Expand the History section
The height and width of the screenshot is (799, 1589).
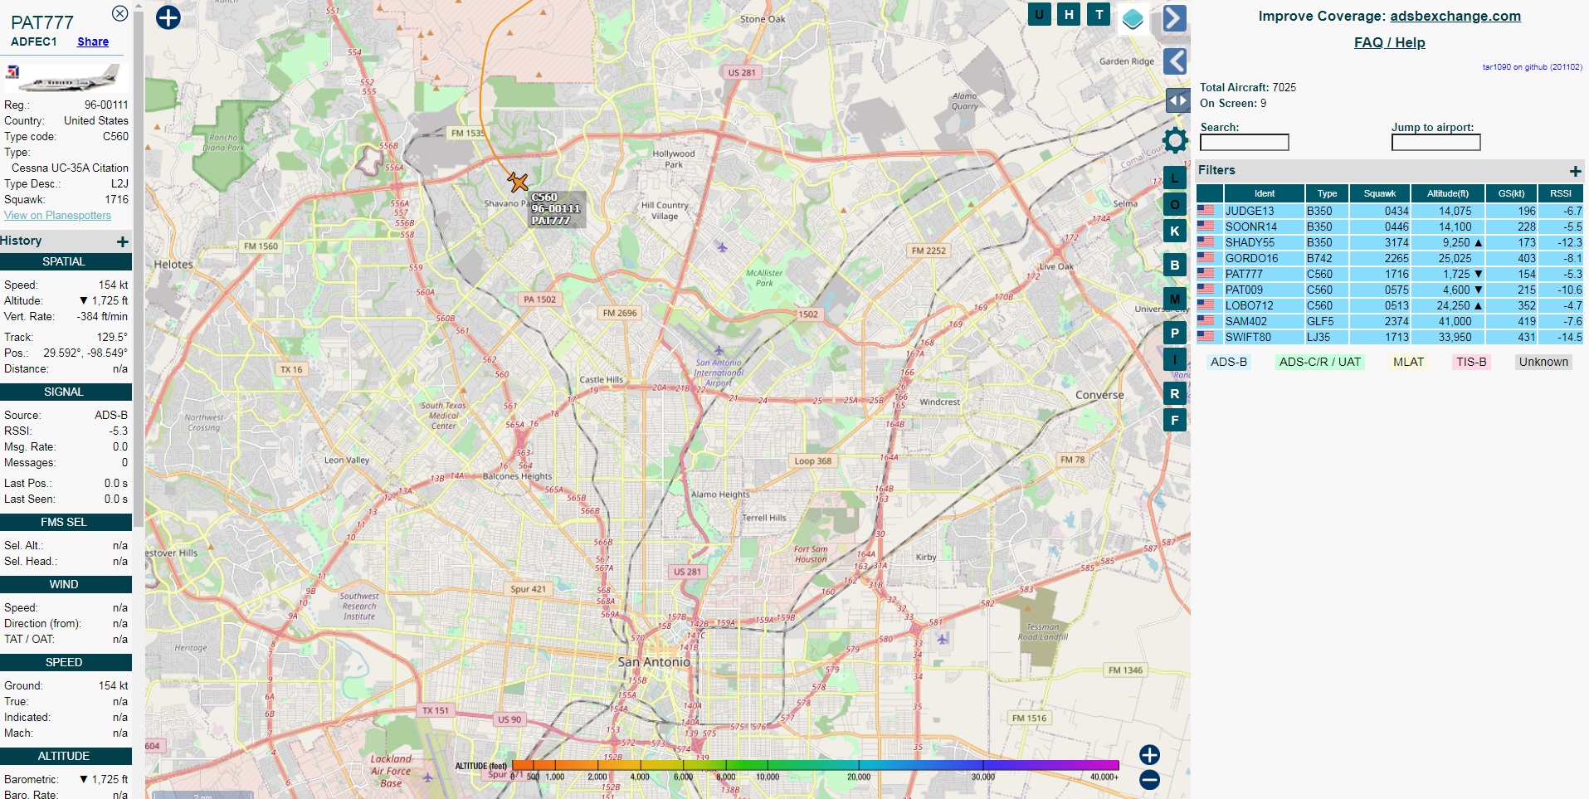pos(123,241)
